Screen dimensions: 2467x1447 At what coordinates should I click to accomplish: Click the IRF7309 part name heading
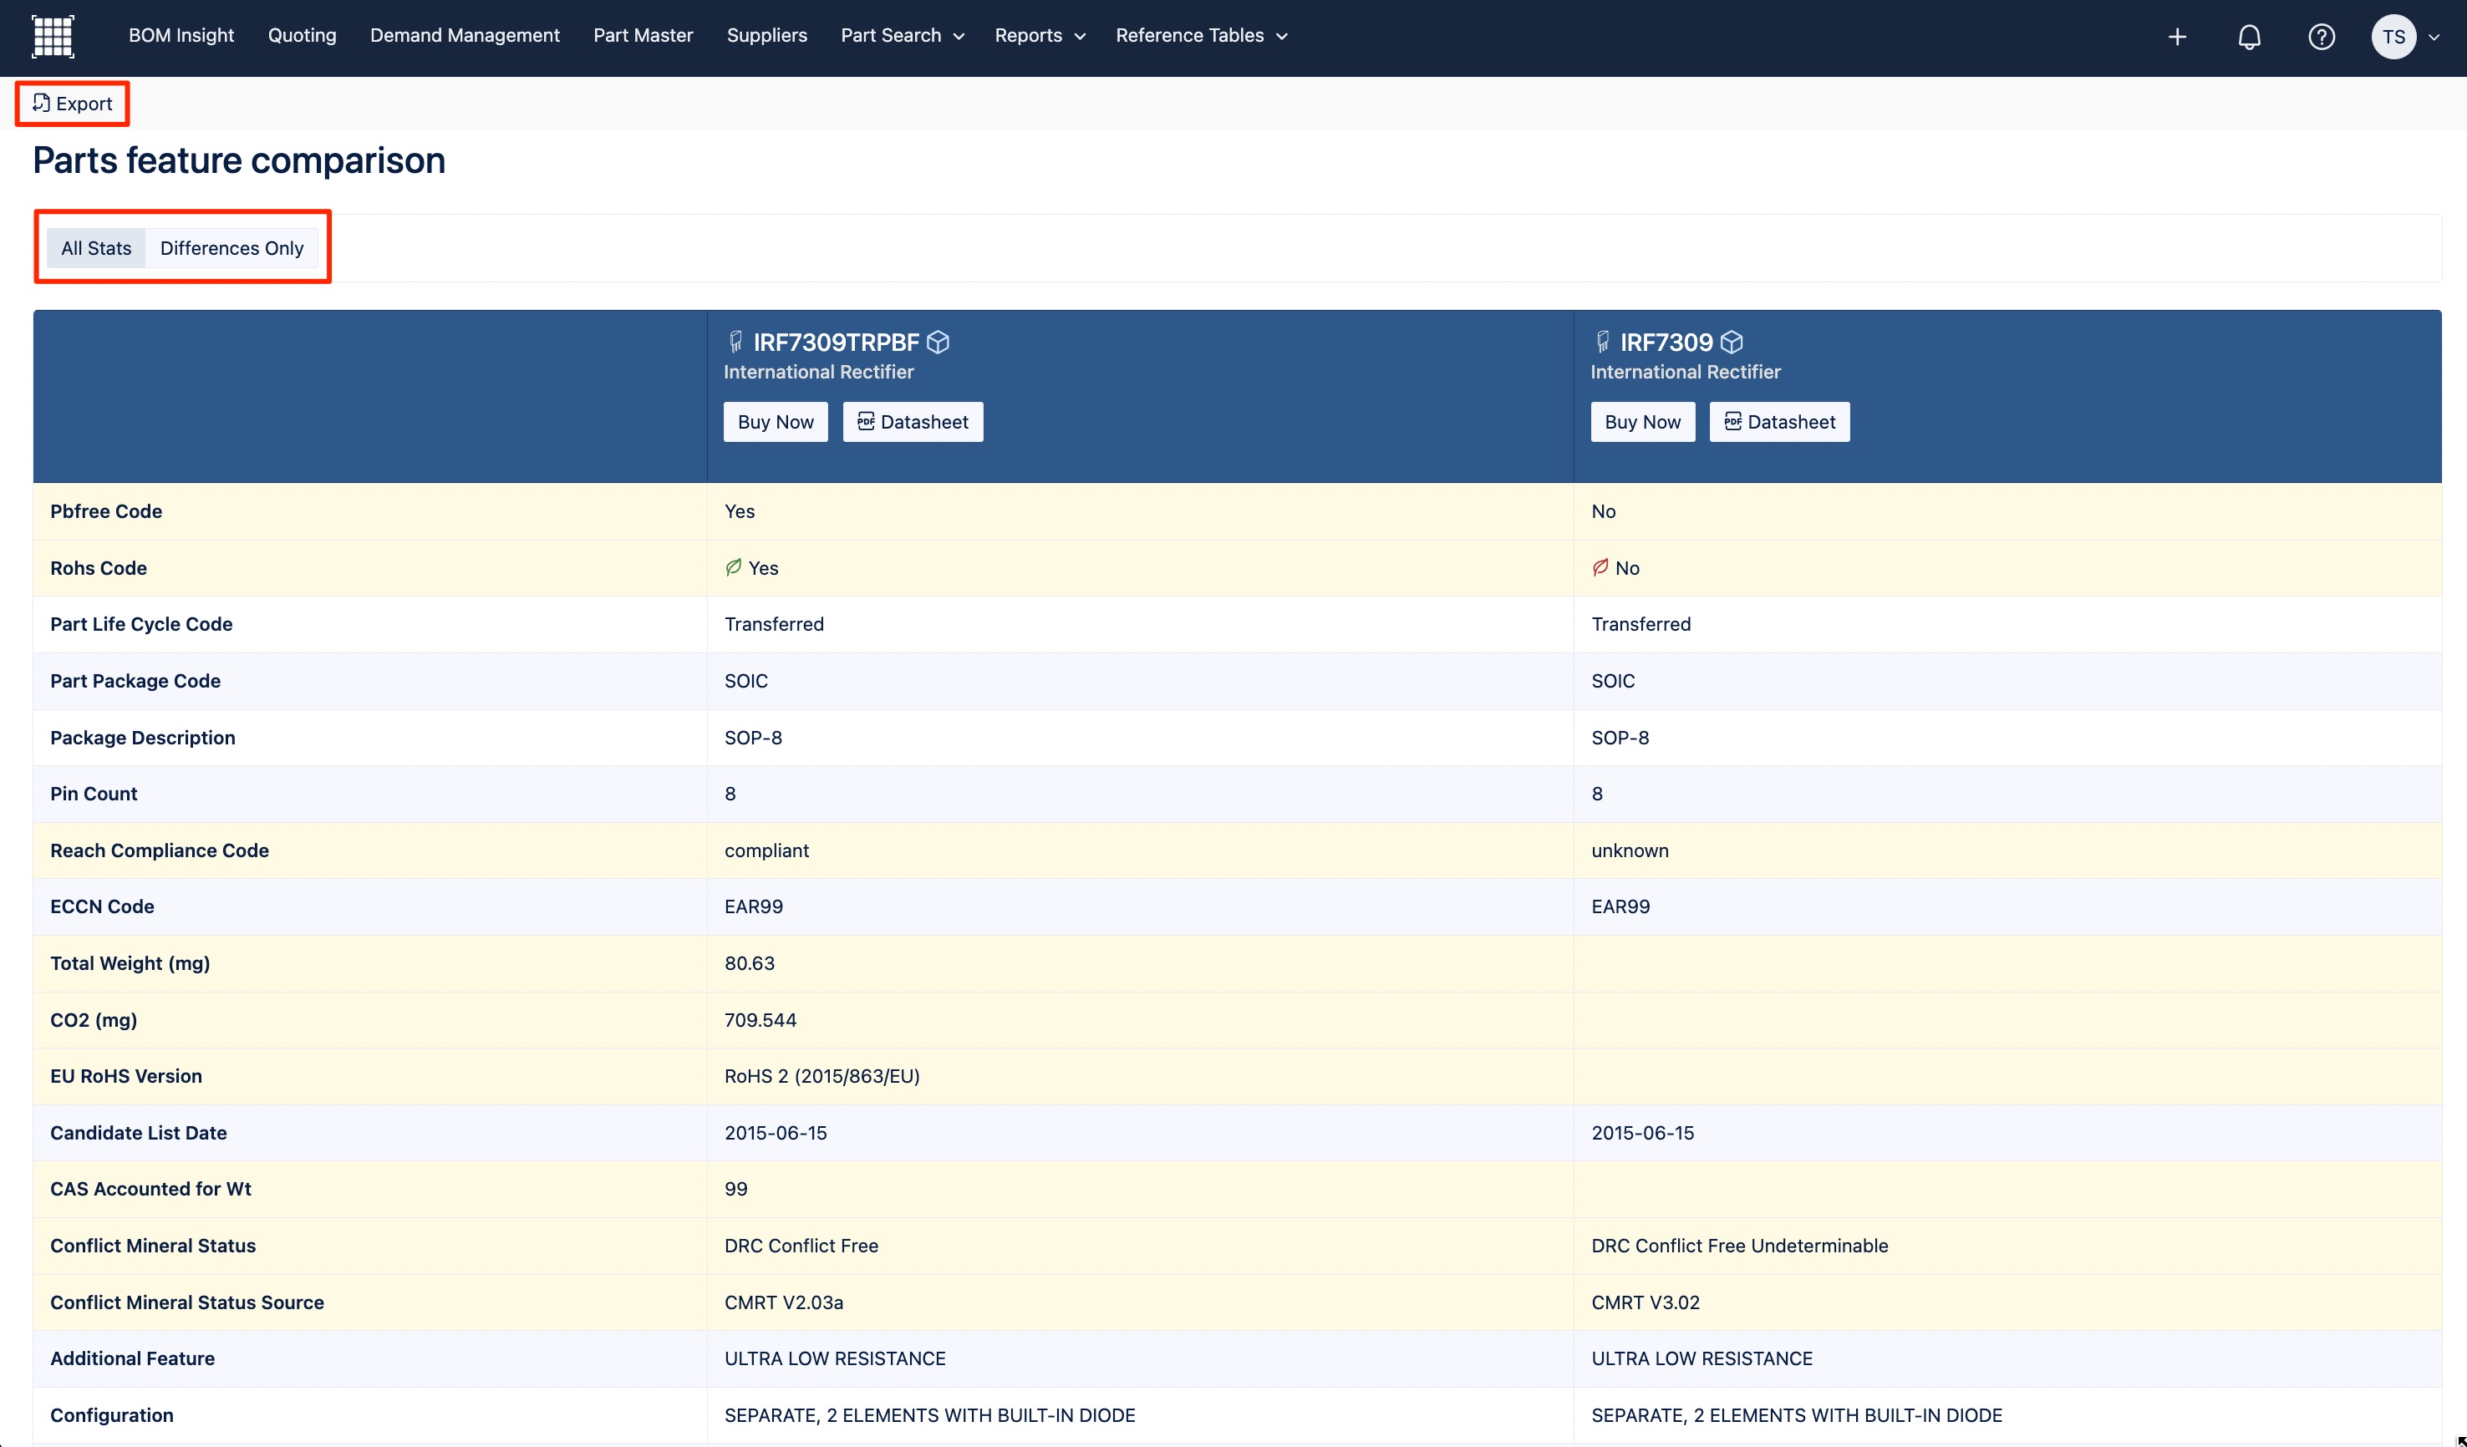[x=1666, y=343]
